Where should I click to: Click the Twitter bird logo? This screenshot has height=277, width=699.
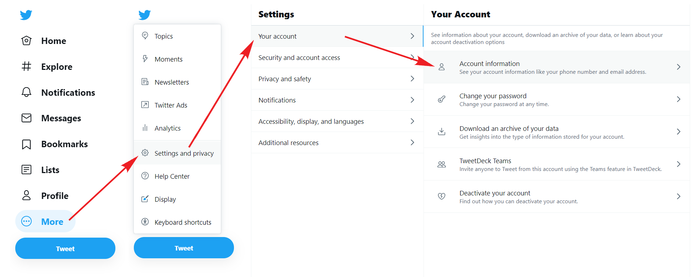point(26,15)
